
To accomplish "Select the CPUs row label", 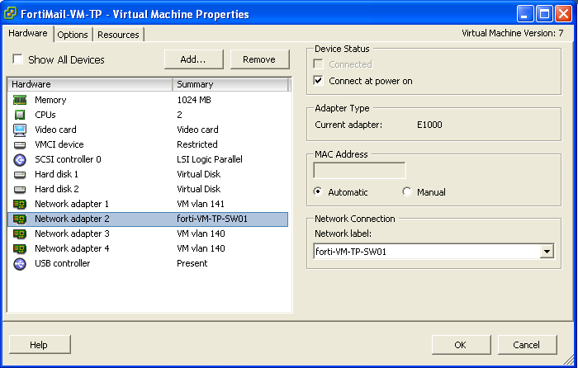I will [x=45, y=115].
